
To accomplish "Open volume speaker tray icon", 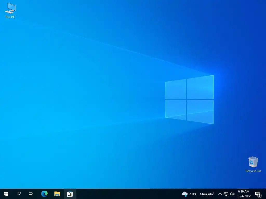I will (x=232, y=194).
